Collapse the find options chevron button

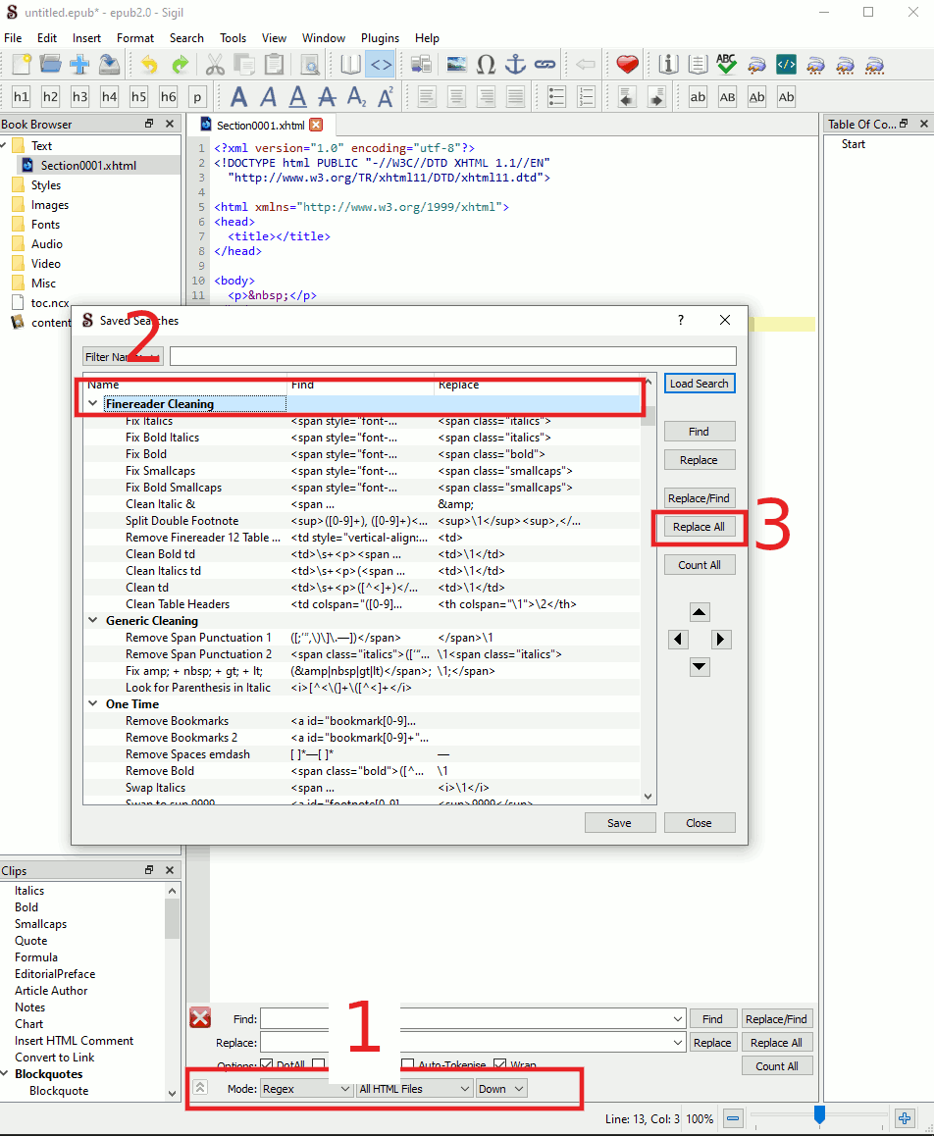(x=201, y=1088)
